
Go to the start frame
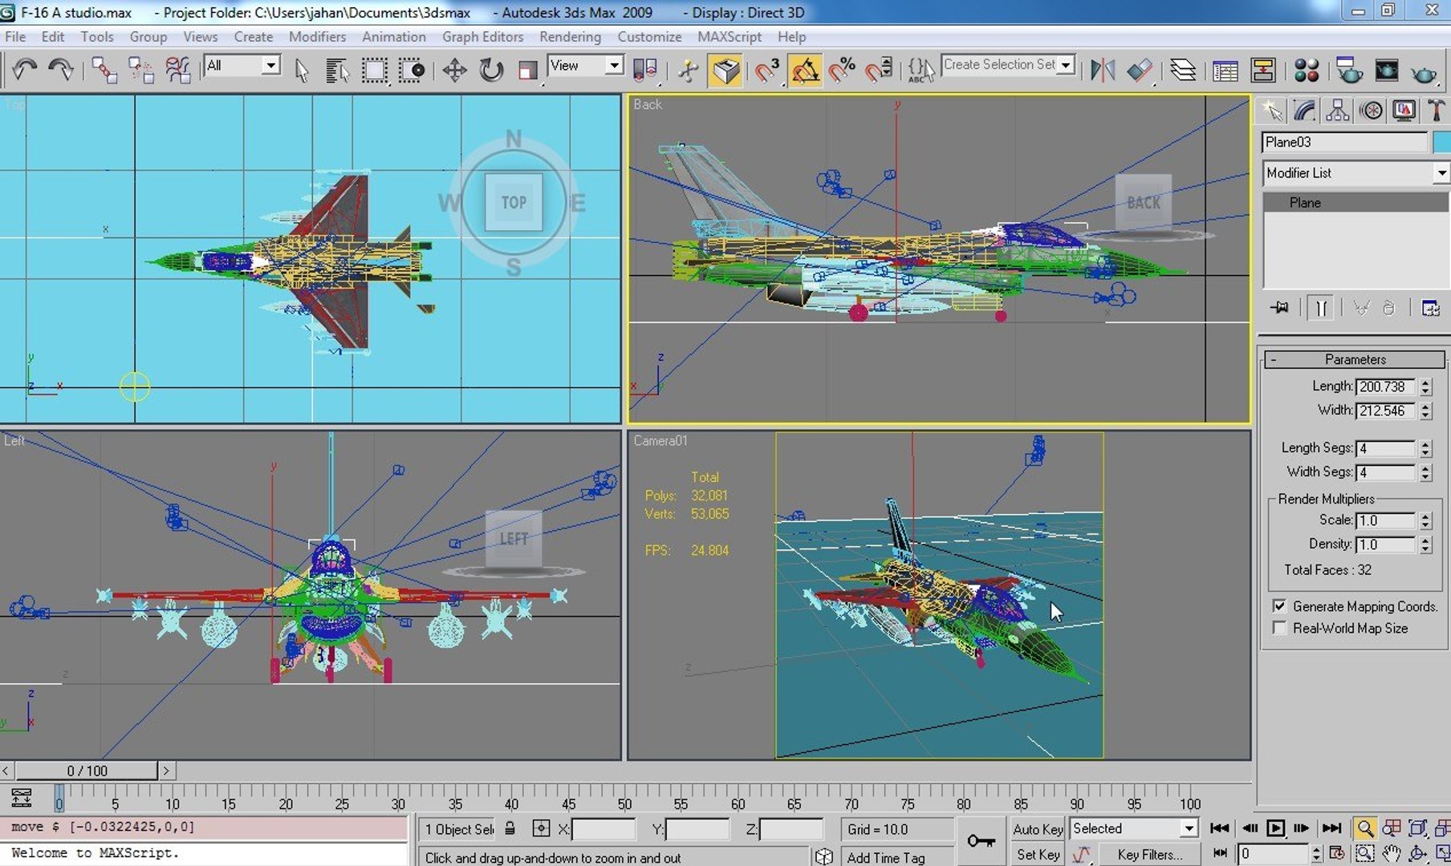[x=1219, y=828]
